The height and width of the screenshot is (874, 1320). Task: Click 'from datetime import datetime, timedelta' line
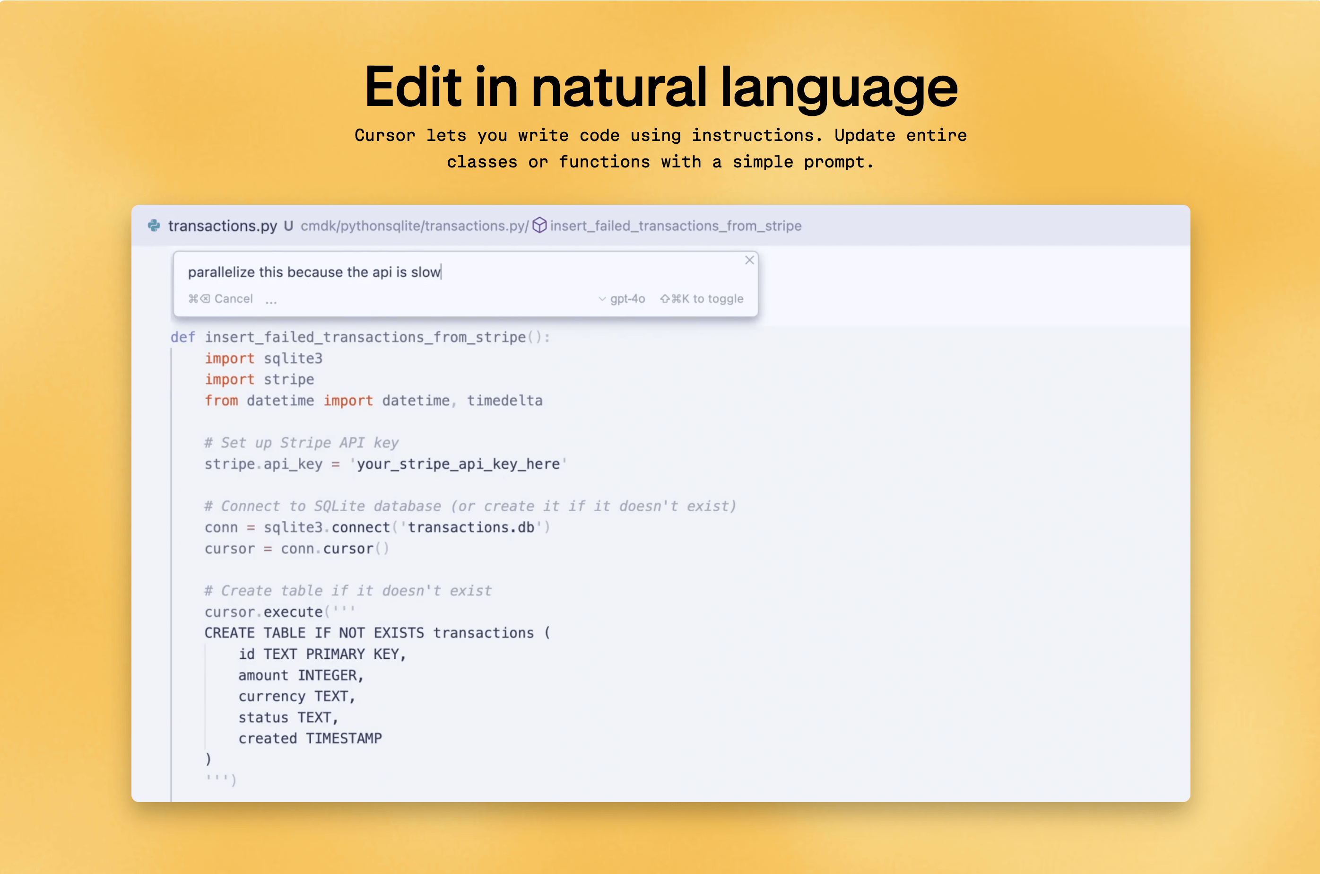tap(373, 401)
